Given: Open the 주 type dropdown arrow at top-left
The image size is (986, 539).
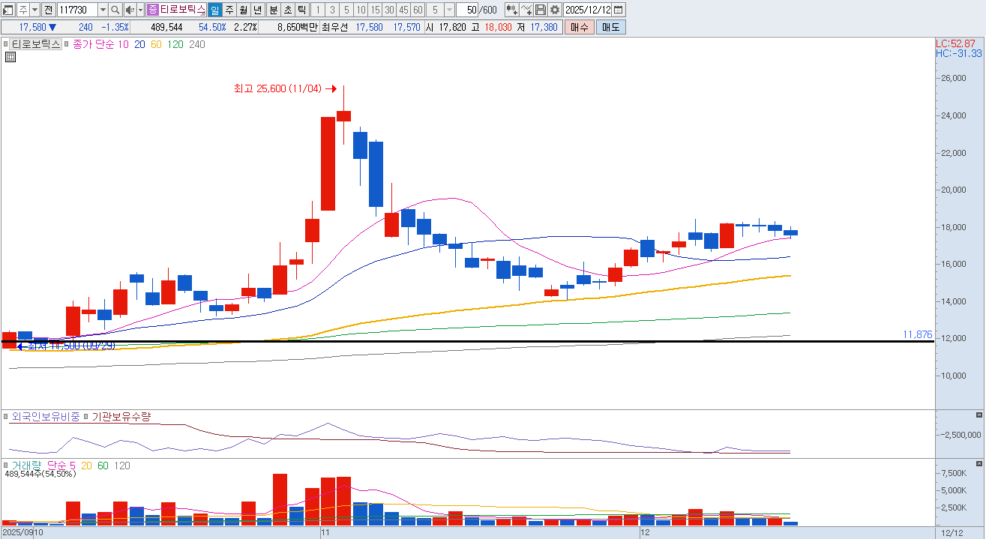Looking at the screenshot, I should pyautogui.click(x=34, y=10).
